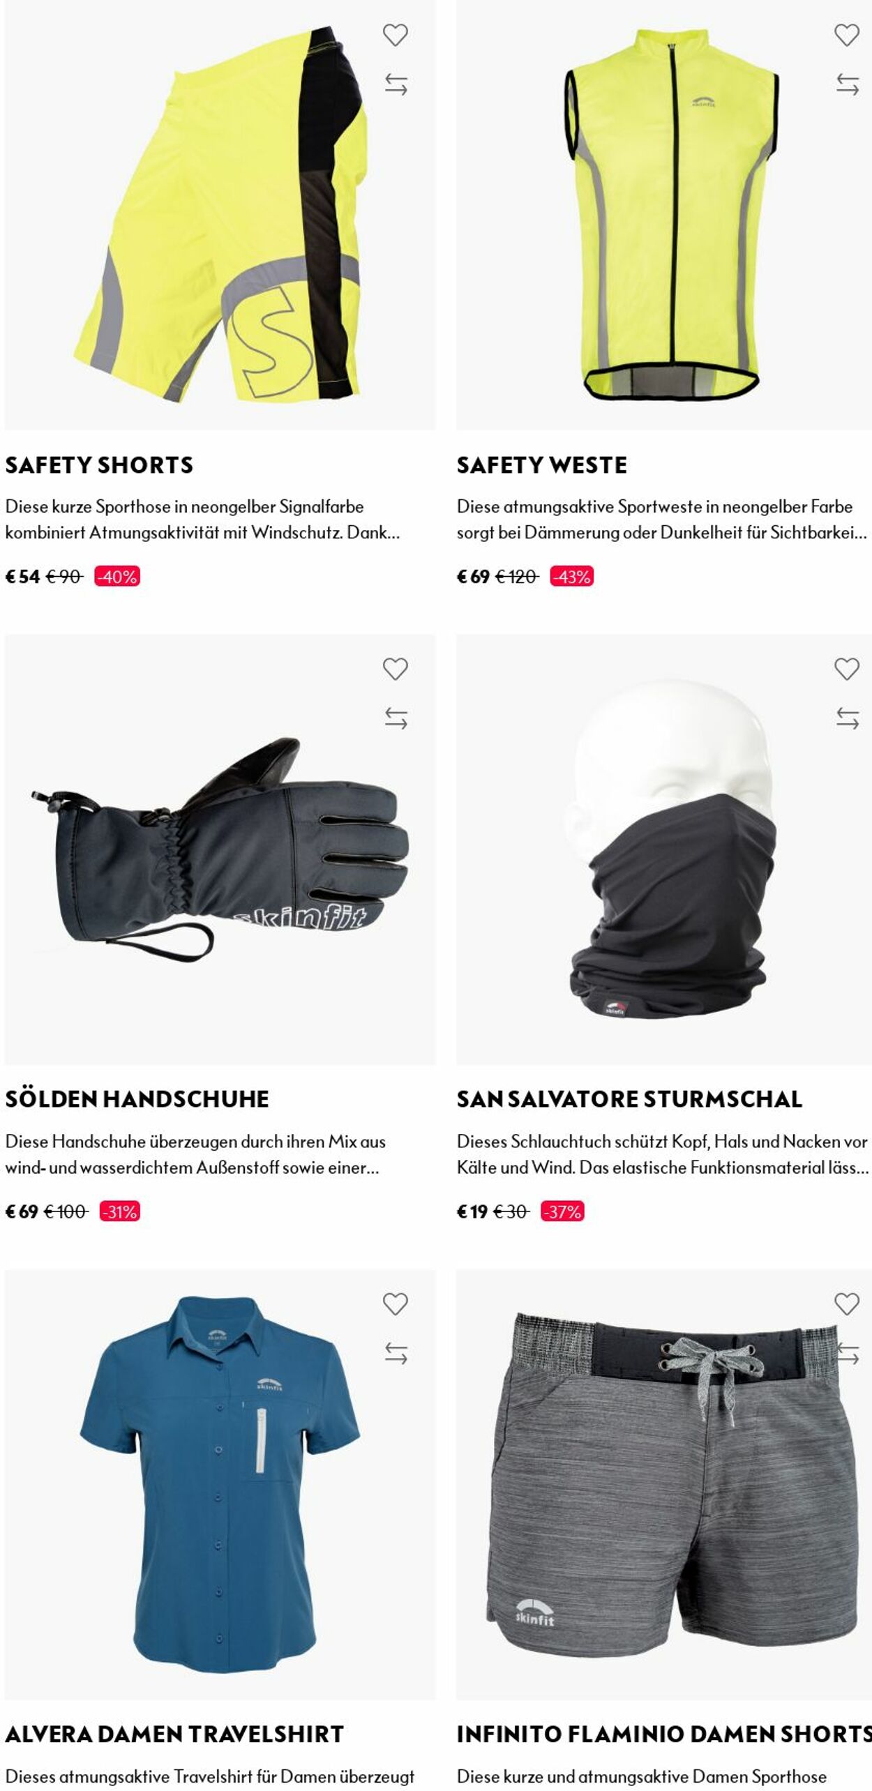Open Alvera Damen Travelshirt title link
The image size is (872, 1791).
[174, 1734]
